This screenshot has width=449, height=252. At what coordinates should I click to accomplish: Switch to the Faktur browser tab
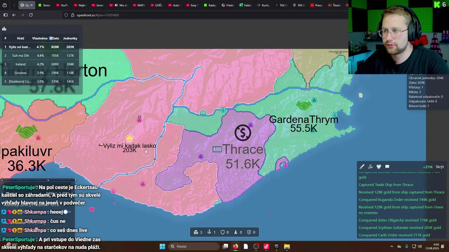coord(246,5)
